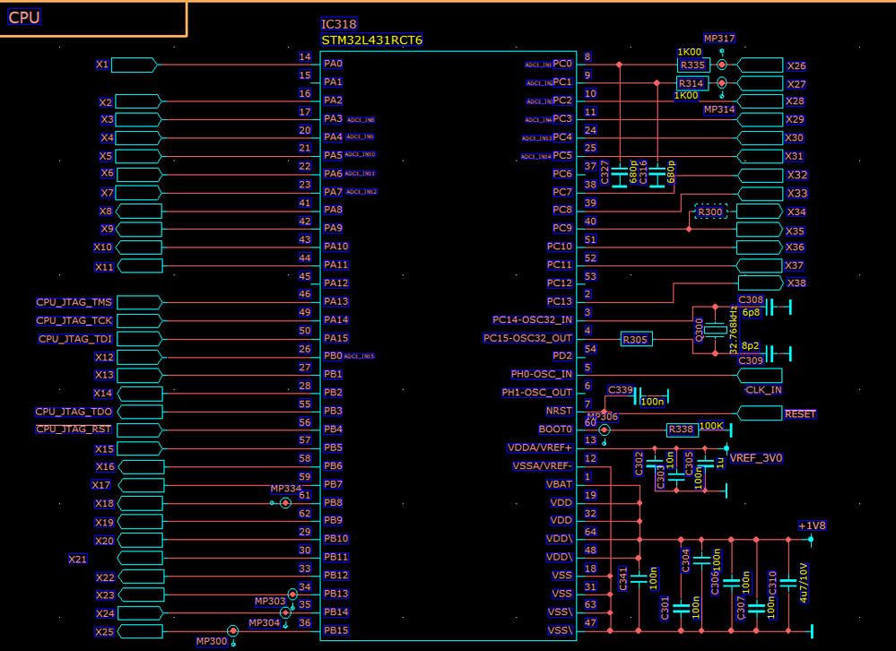
Task: Select capacitor C308 symbol
Action: coord(770,308)
